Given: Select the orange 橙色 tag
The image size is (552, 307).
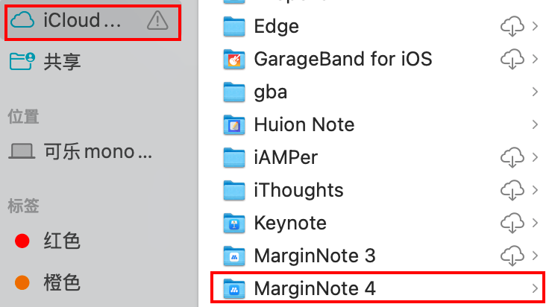Looking at the screenshot, I should point(48,282).
